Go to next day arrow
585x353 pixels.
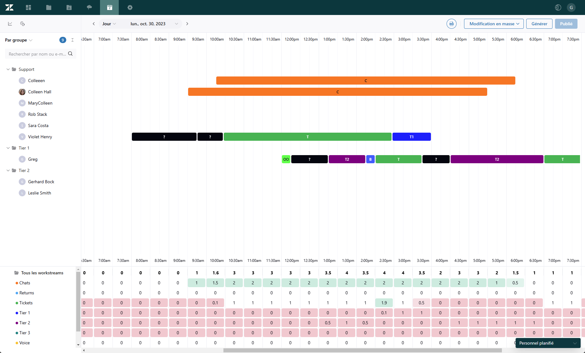click(187, 24)
